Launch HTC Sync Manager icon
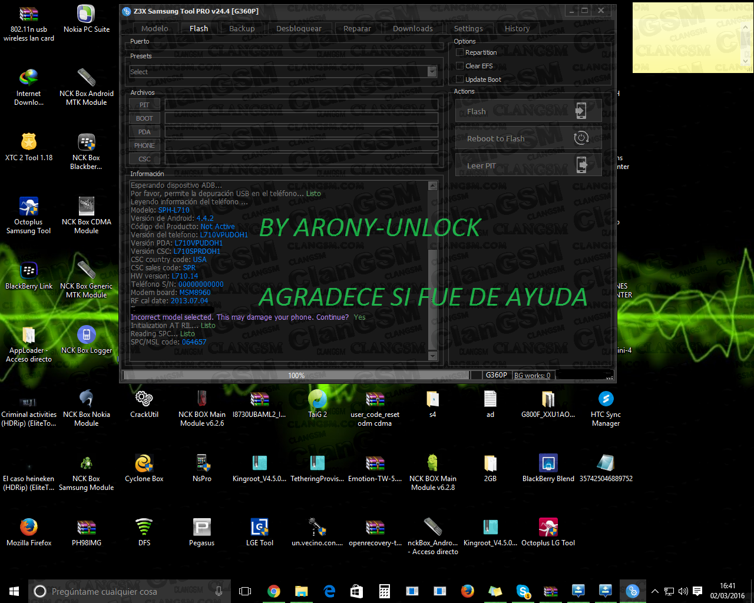 (606, 408)
